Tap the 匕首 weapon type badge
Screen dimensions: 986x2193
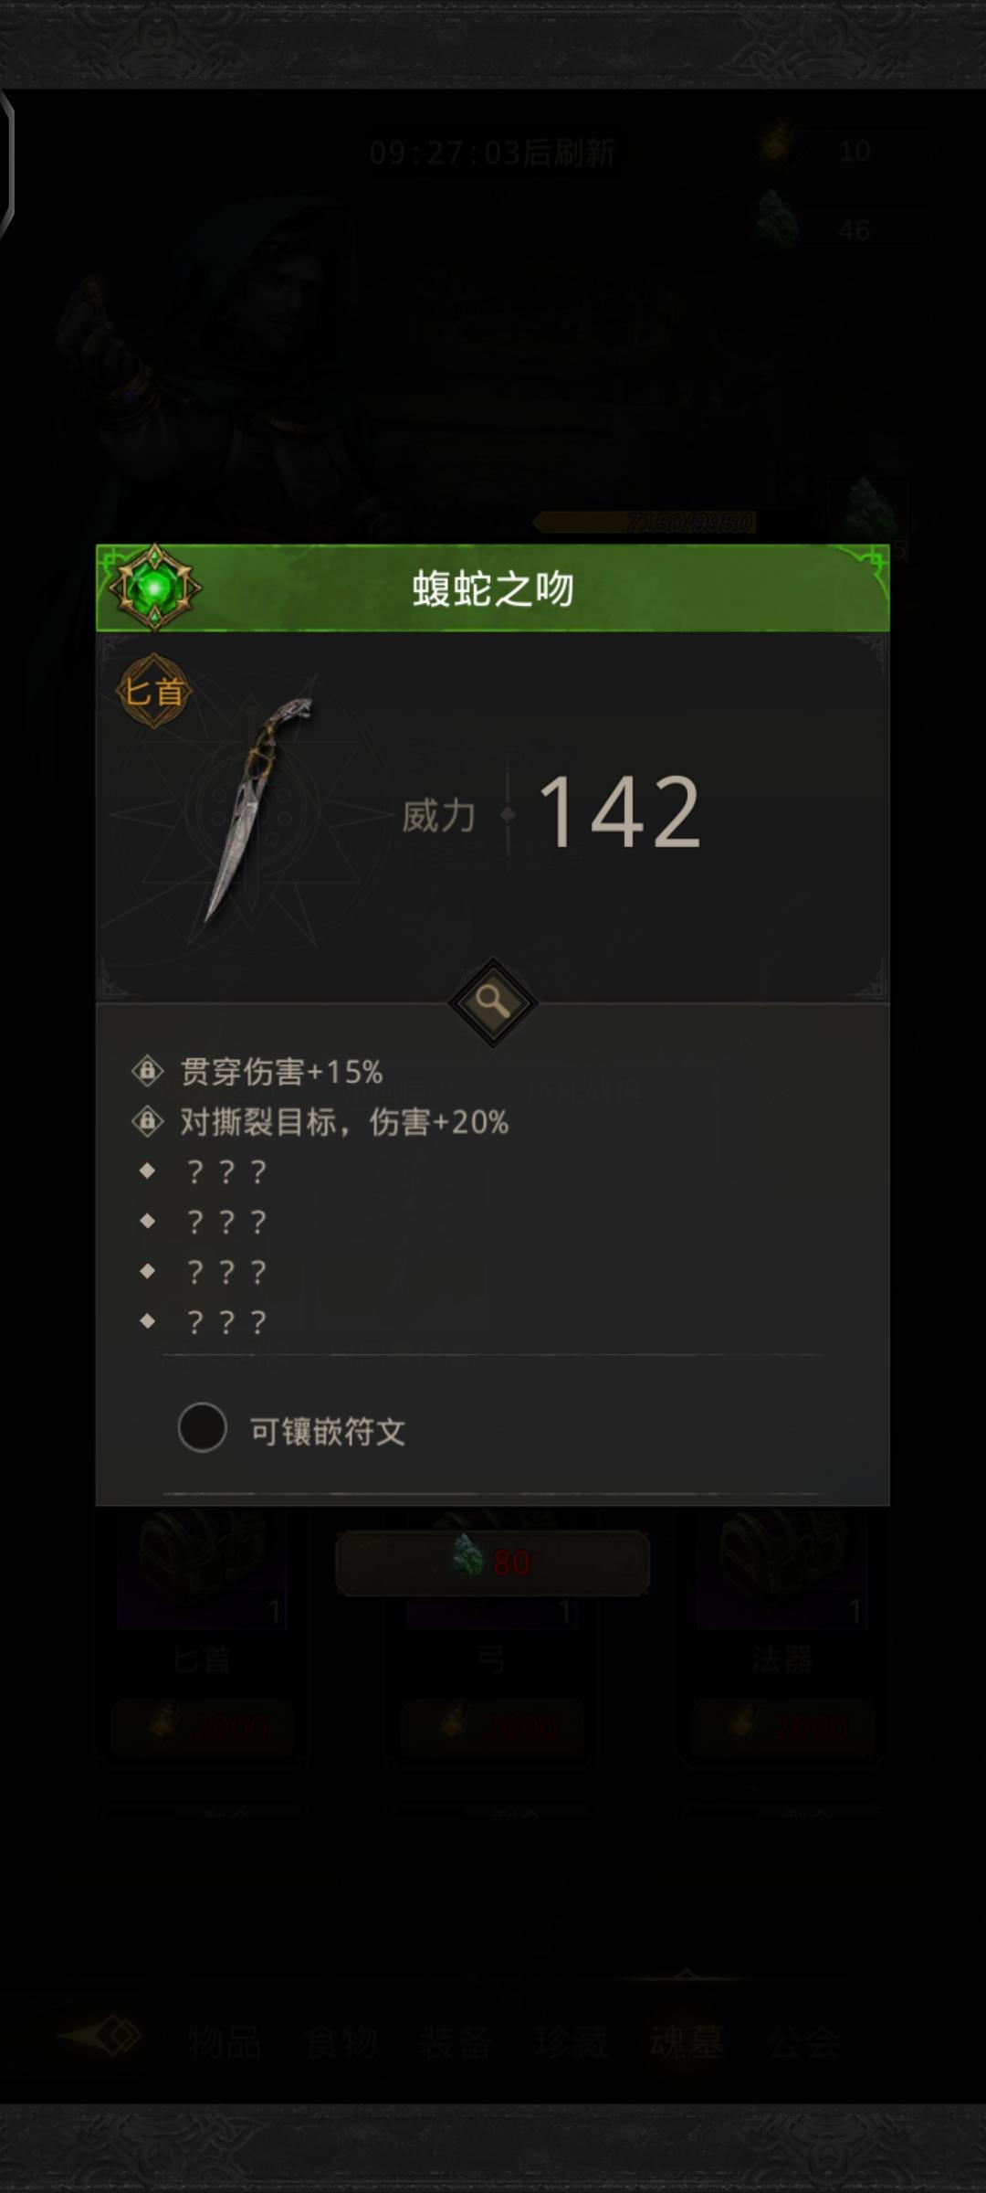(x=153, y=692)
